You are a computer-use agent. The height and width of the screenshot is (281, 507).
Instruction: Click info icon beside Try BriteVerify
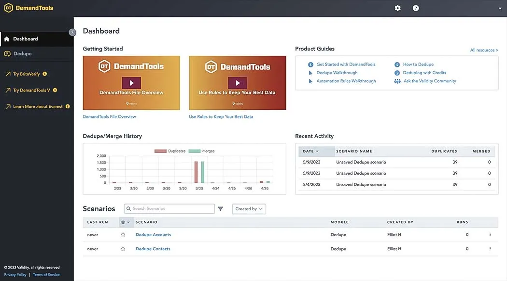point(45,74)
